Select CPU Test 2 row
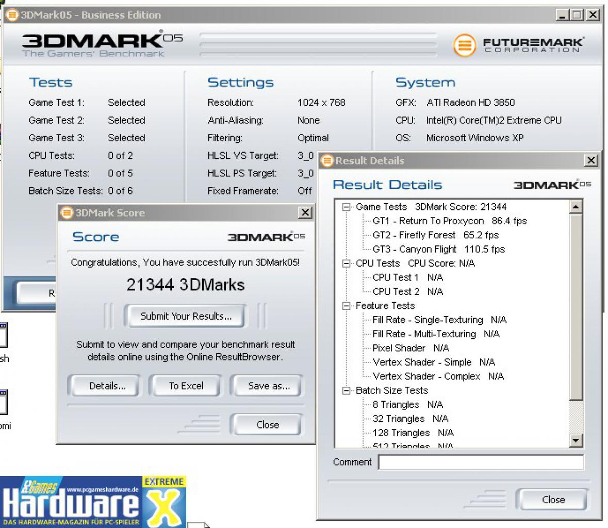This screenshot has height=528, width=608. (x=407, y=291)
